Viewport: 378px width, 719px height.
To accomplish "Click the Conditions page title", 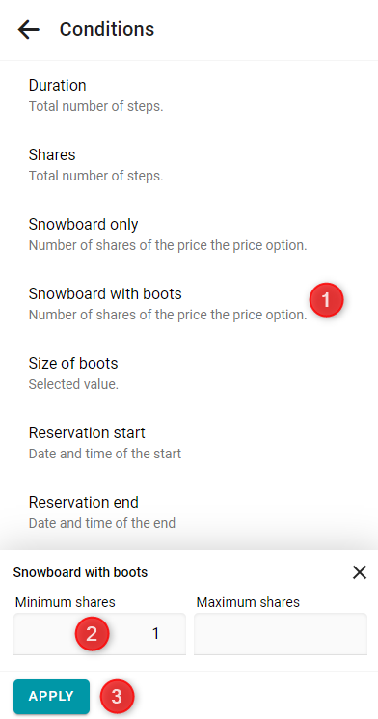I will pyautogui.click(x=107, y=29).
